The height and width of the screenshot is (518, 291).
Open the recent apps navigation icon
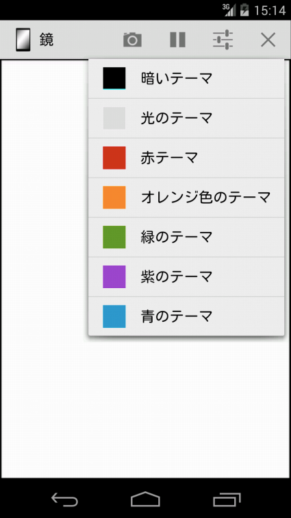pyautogui.click(x=227, y=499)
